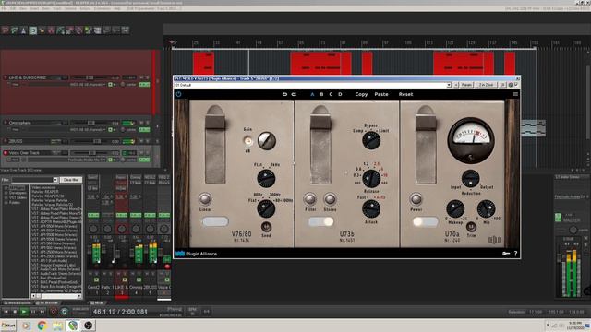Click the Flat / 3kHz high shelf knob
591x332 pixels.
[x=266, y=178]
